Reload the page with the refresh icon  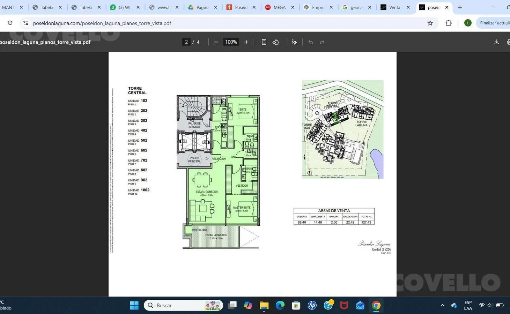[10, 23]
